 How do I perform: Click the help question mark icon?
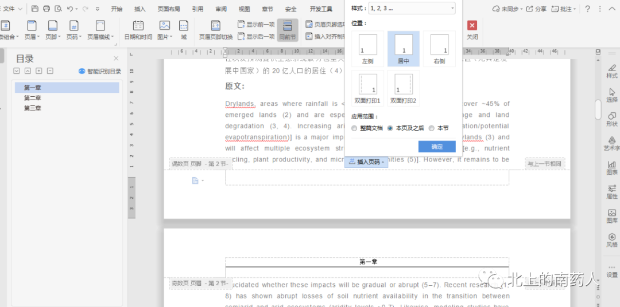tap(588, 9)
